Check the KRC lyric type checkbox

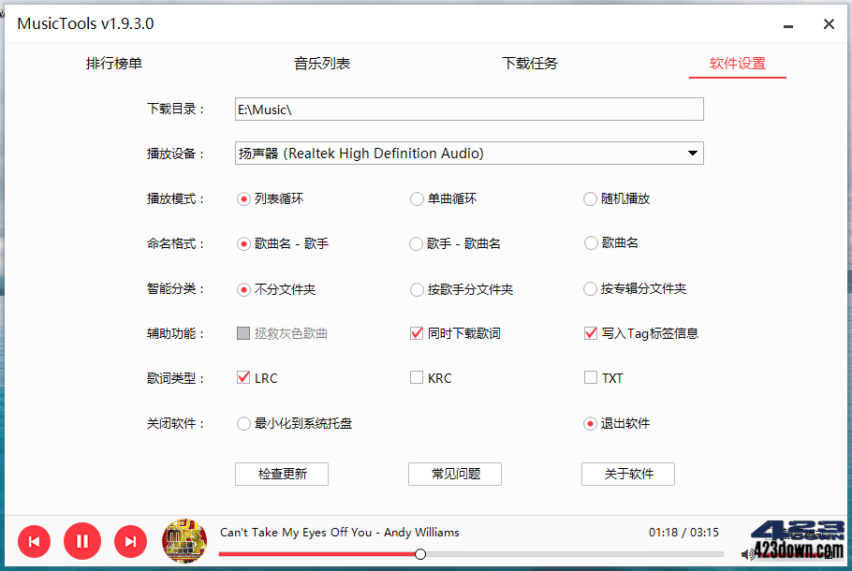coord(416,378)
